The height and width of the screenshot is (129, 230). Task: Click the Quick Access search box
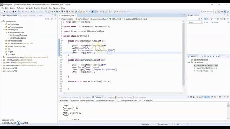click(207, 11)
